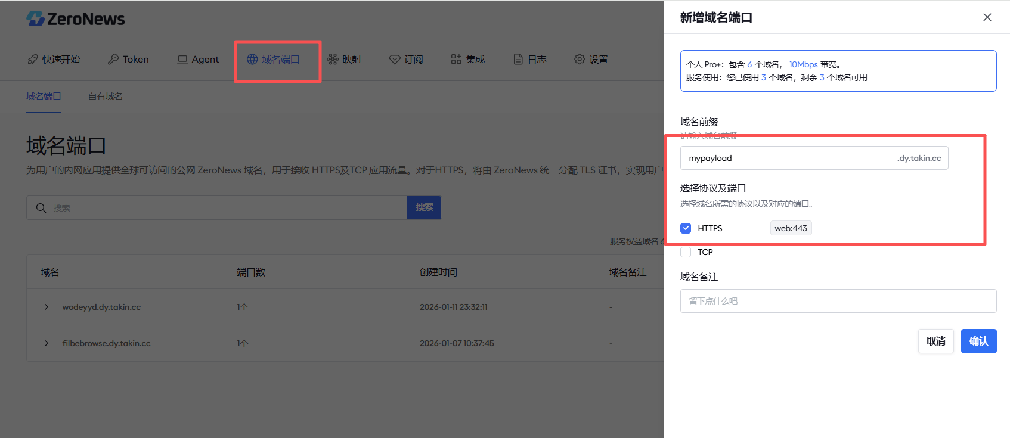
Task: Open the 快速开始 menu item
Action: 54,60
